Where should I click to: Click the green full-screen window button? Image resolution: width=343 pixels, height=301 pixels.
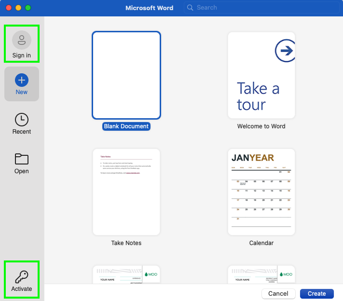point(28,8)
